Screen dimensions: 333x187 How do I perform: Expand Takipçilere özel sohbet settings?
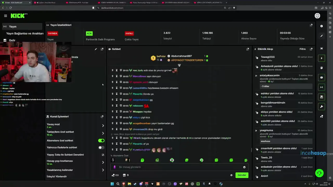click(x=103, y=133)
